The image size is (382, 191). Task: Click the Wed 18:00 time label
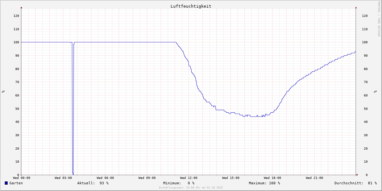[272, 178]
